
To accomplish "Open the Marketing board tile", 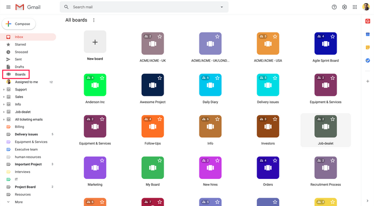I will [95, 168].
